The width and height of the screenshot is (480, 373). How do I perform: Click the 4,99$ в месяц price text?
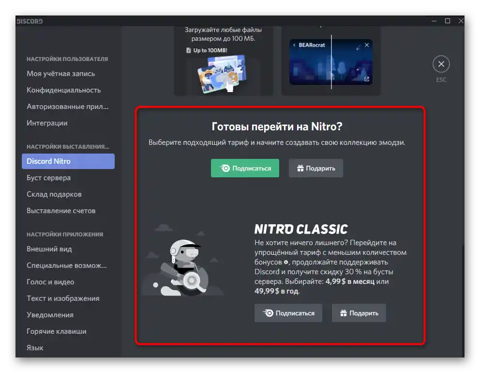tap(350, 281)
